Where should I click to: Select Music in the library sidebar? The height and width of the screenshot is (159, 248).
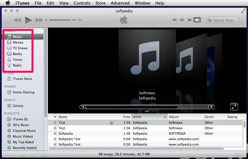pyautogui.click(x=23, y=37)
